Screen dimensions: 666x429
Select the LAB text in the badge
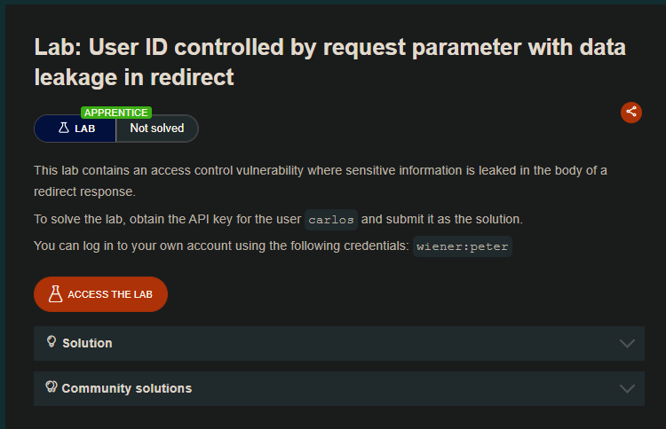coord(84,129)
